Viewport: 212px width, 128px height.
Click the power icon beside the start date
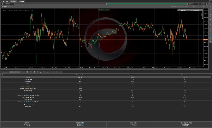tap(2, 4)
